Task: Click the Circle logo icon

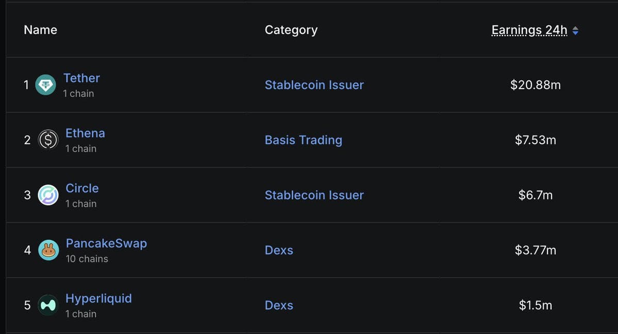Action: click(x=48, y=195)
